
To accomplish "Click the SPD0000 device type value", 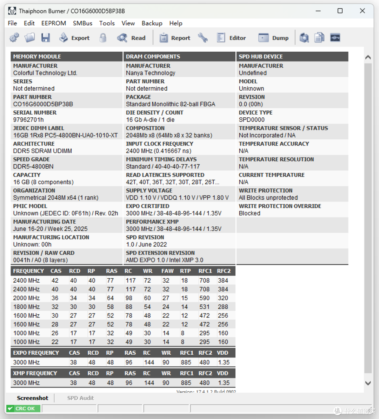I will [x=252, y=120].
